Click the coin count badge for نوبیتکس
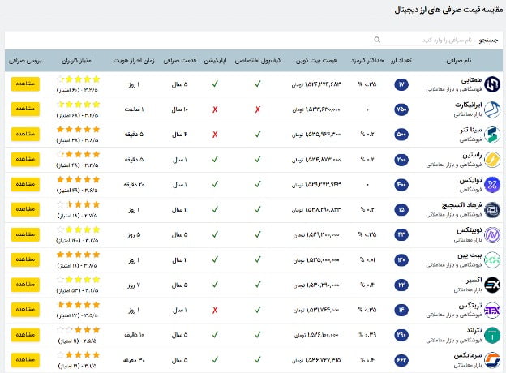 (x=401, y=235)
